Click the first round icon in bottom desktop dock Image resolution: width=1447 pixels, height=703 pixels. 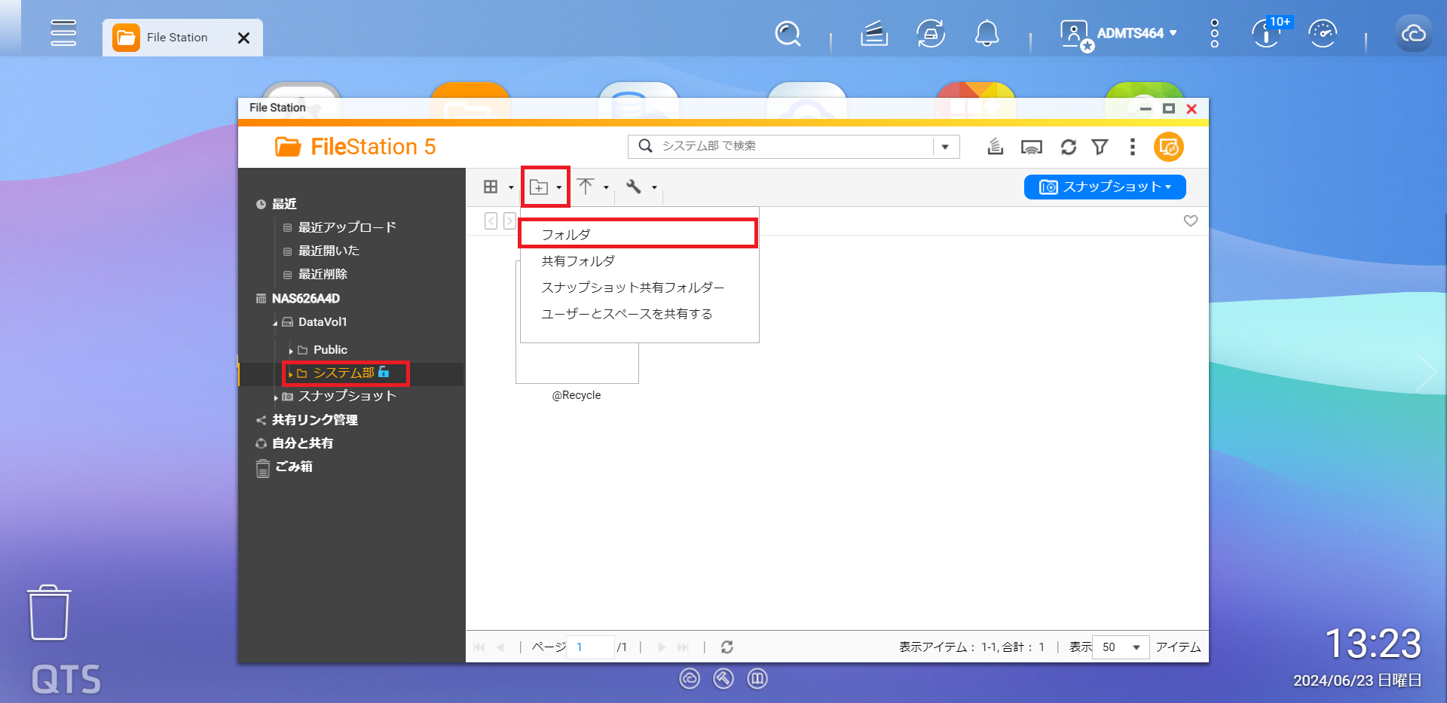(690, 679)
